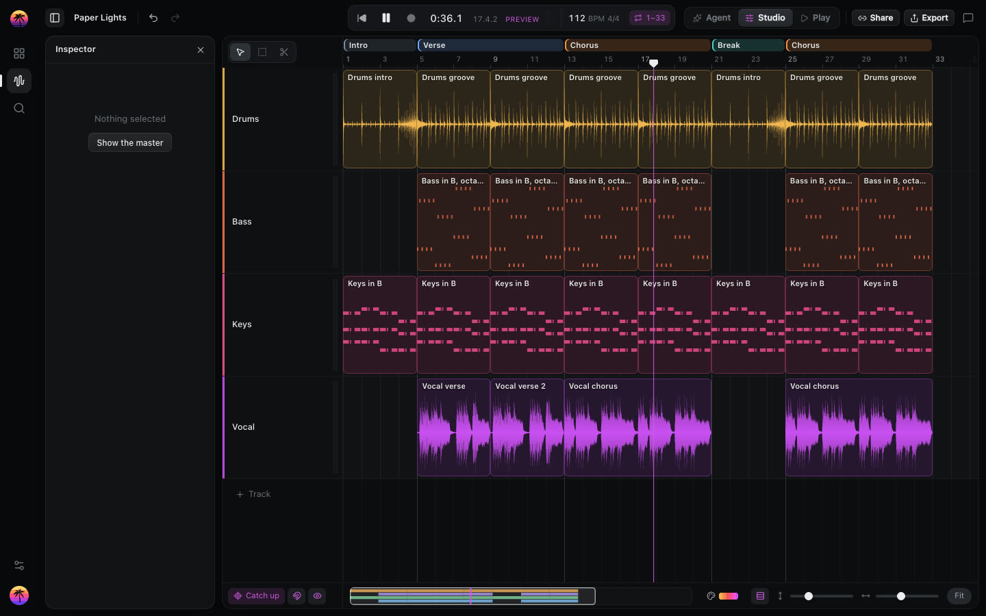The height and width of the screenshot is (616, 986).
Task: Toggle the 1–33 loop range
Action: pyautogui.click(x=649, y=18)
